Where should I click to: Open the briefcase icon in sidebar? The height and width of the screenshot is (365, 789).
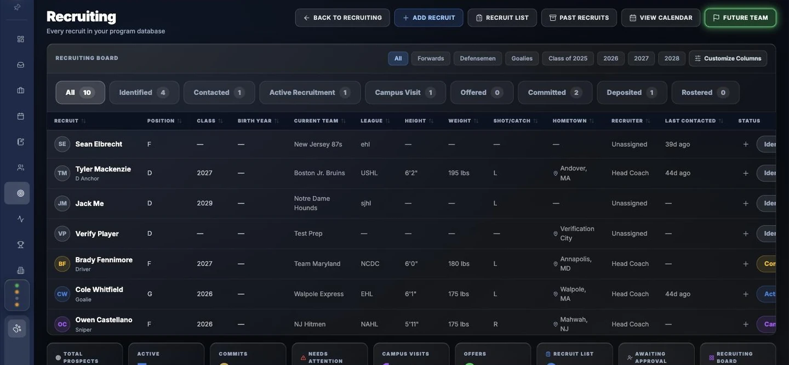(x=21, y=90)
